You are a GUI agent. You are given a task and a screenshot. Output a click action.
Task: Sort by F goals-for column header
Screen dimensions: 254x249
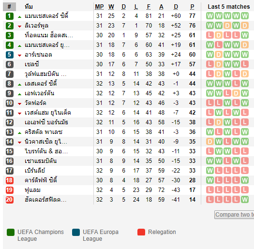(x=149, y=7)
